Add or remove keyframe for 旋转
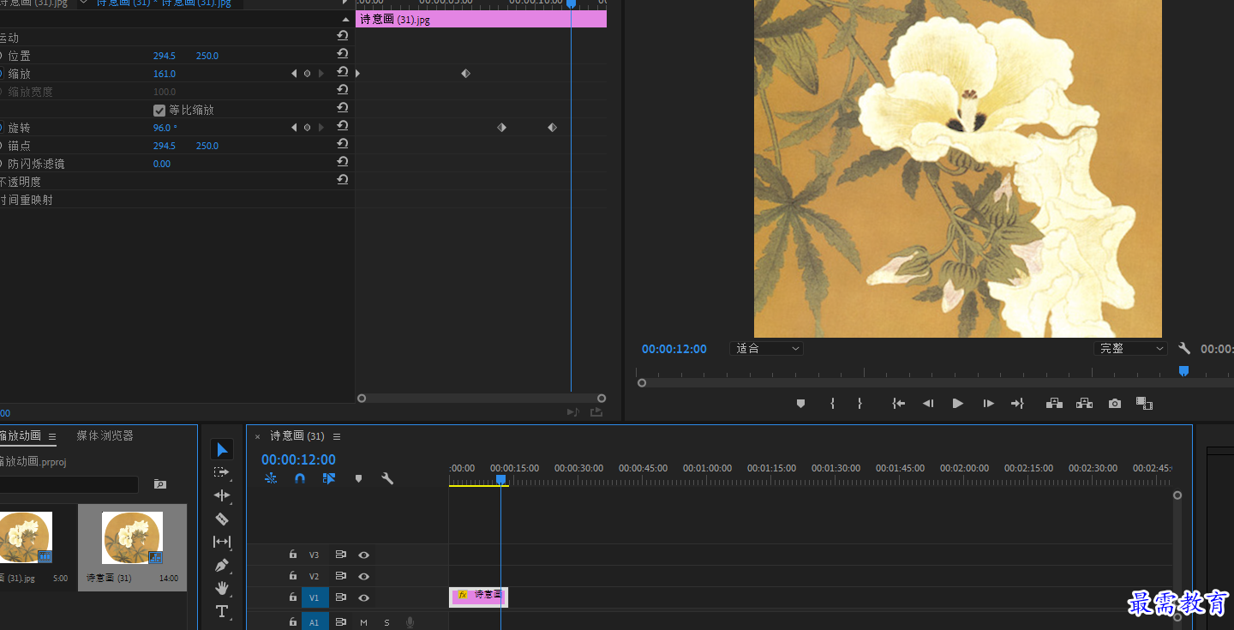The image size is (1234, 630). click(x=307, y=128)
